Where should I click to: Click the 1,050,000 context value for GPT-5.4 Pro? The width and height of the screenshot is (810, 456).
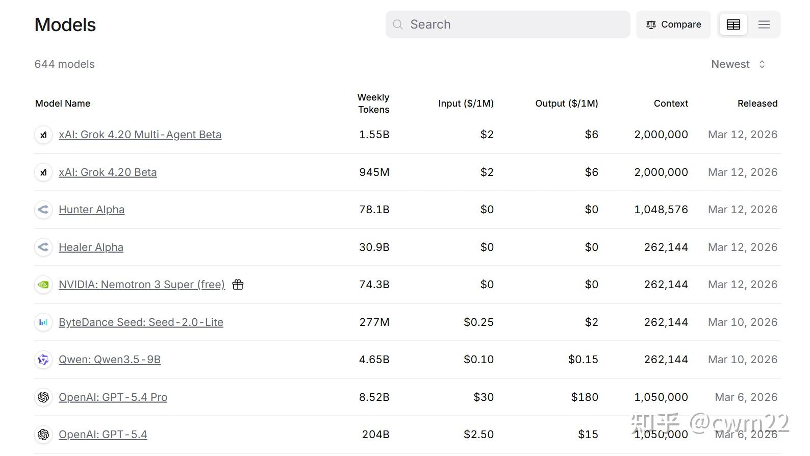tap(661, 397)
